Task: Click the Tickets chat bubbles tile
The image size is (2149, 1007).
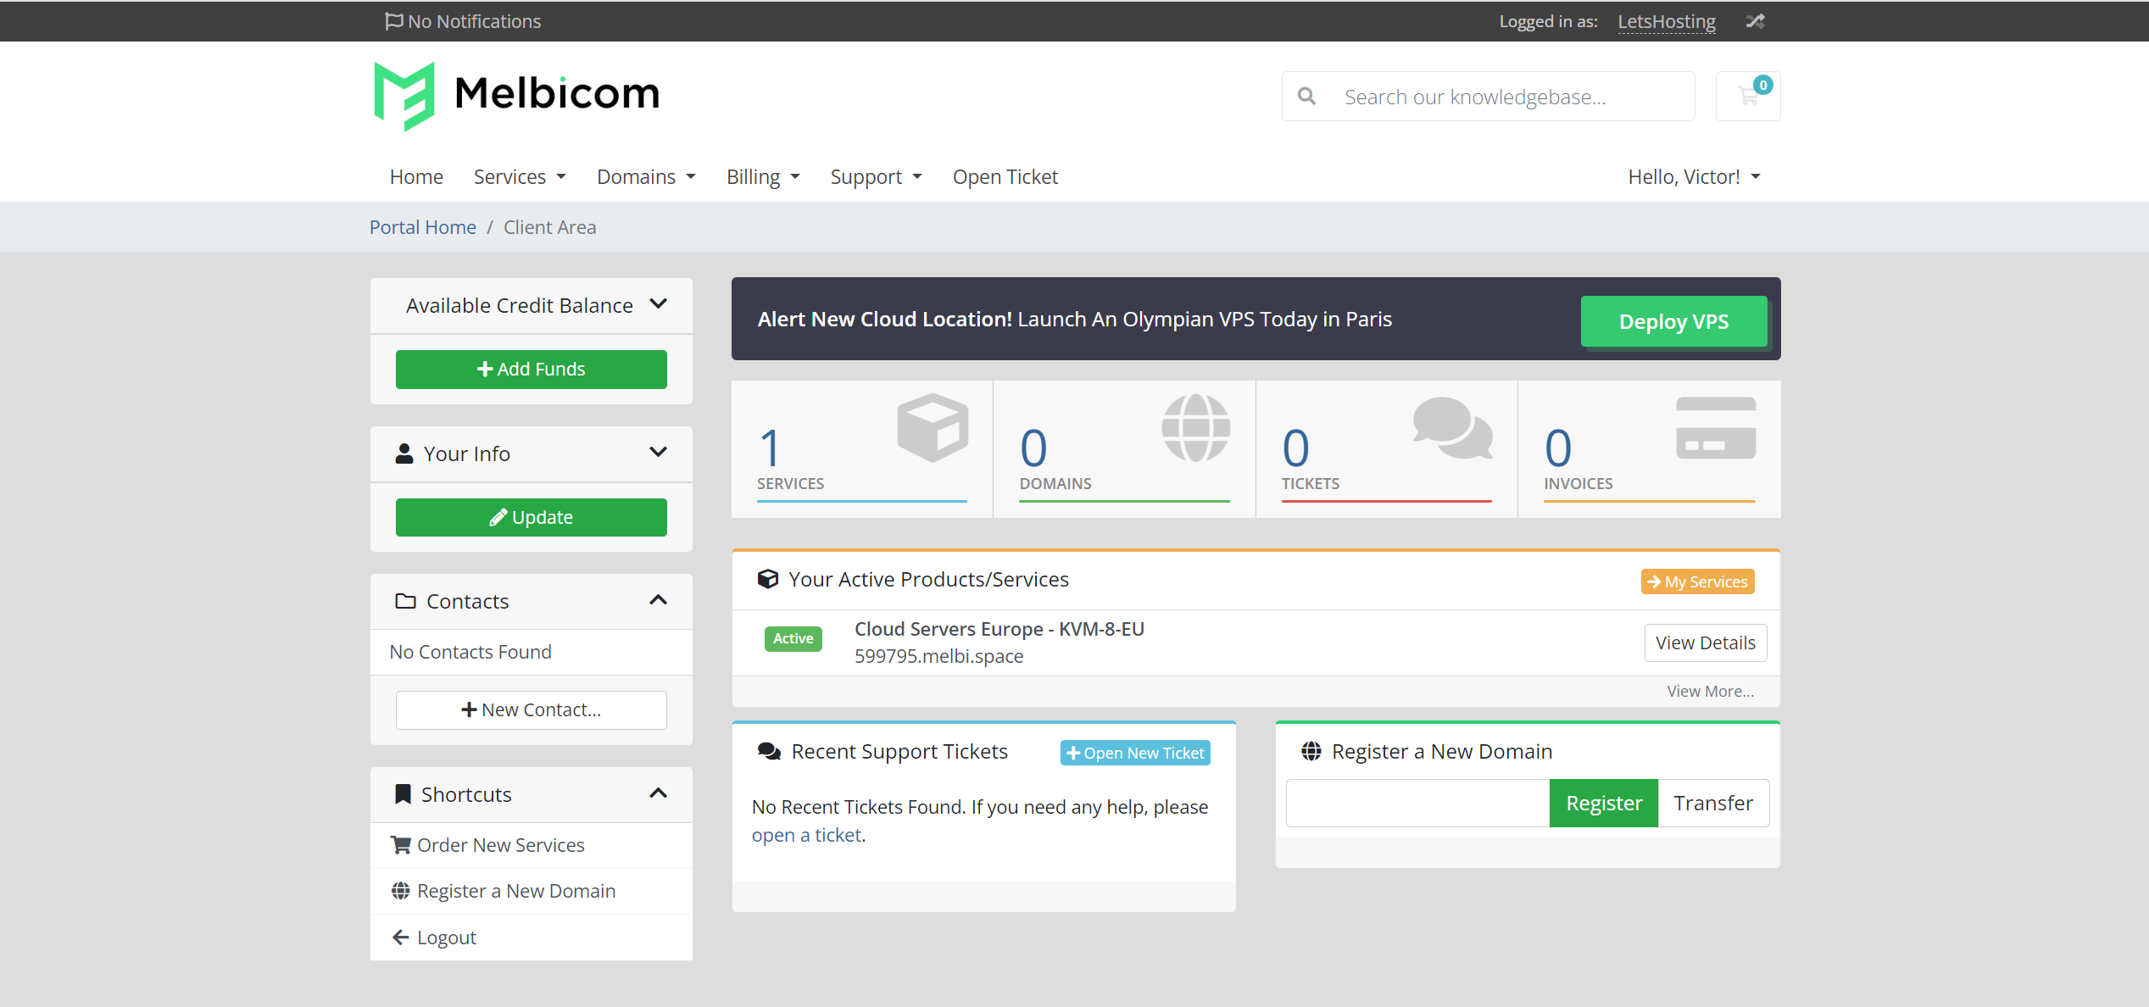Action: pos(1386,448)
